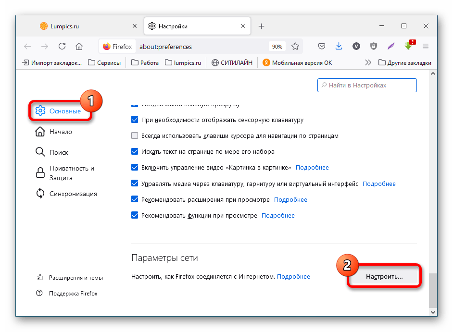Open Подробнее link for recommended features

coord(278,215)
